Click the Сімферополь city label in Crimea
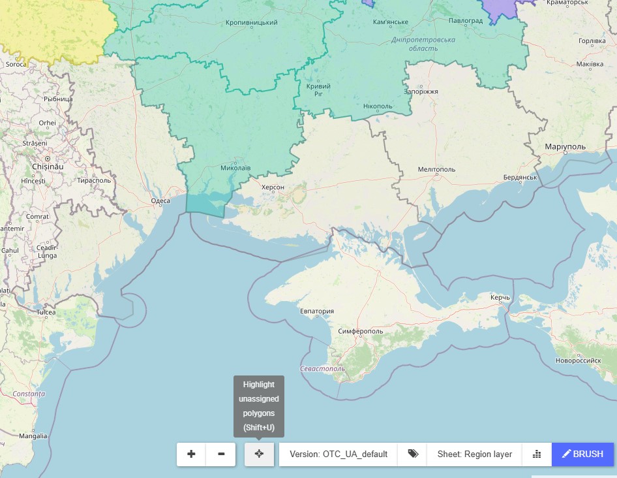This screenshot has width=617, height=478. click(361, 331)
